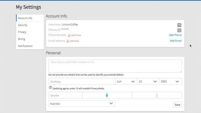Viewport: 201px width, 113px height.
Task: Click the masked password dots
Action: (65, 29)
